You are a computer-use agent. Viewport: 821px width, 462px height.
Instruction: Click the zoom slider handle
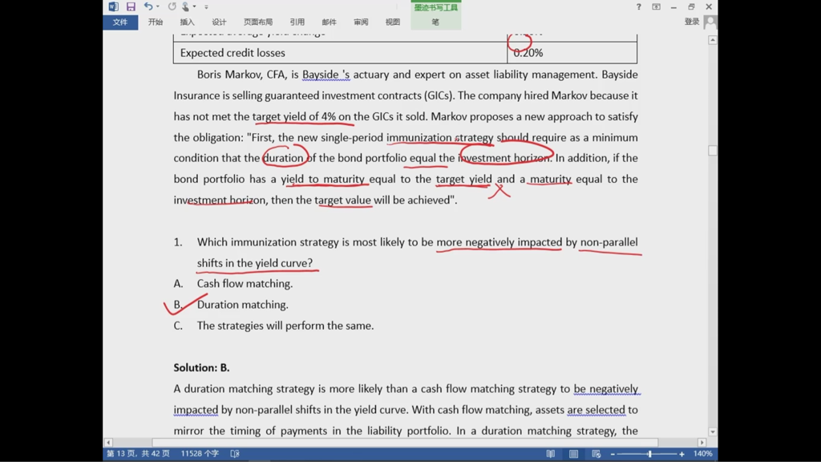click(x=649, y=454)
